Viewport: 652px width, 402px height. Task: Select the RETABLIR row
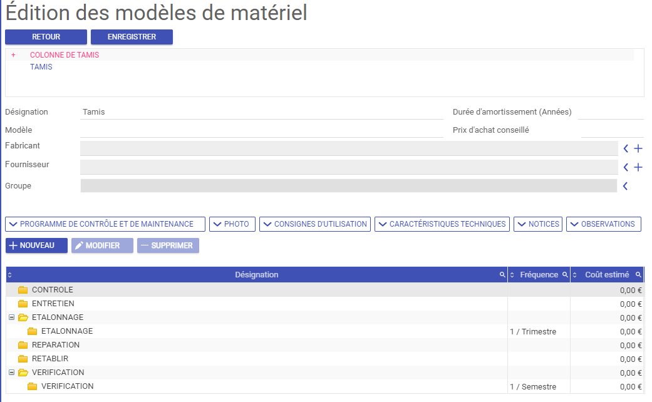coord(325,359)
